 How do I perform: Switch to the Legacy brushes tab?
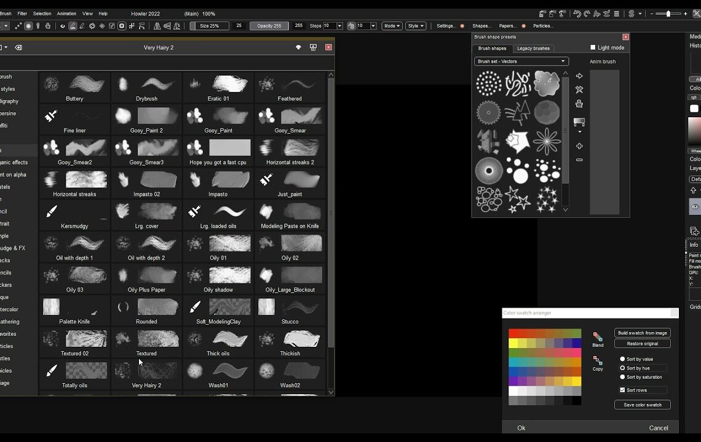coord(533,48)
